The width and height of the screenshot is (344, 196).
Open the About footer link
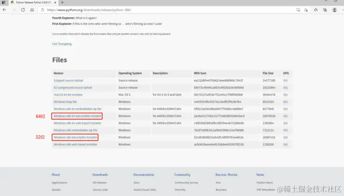pos(56,175)
